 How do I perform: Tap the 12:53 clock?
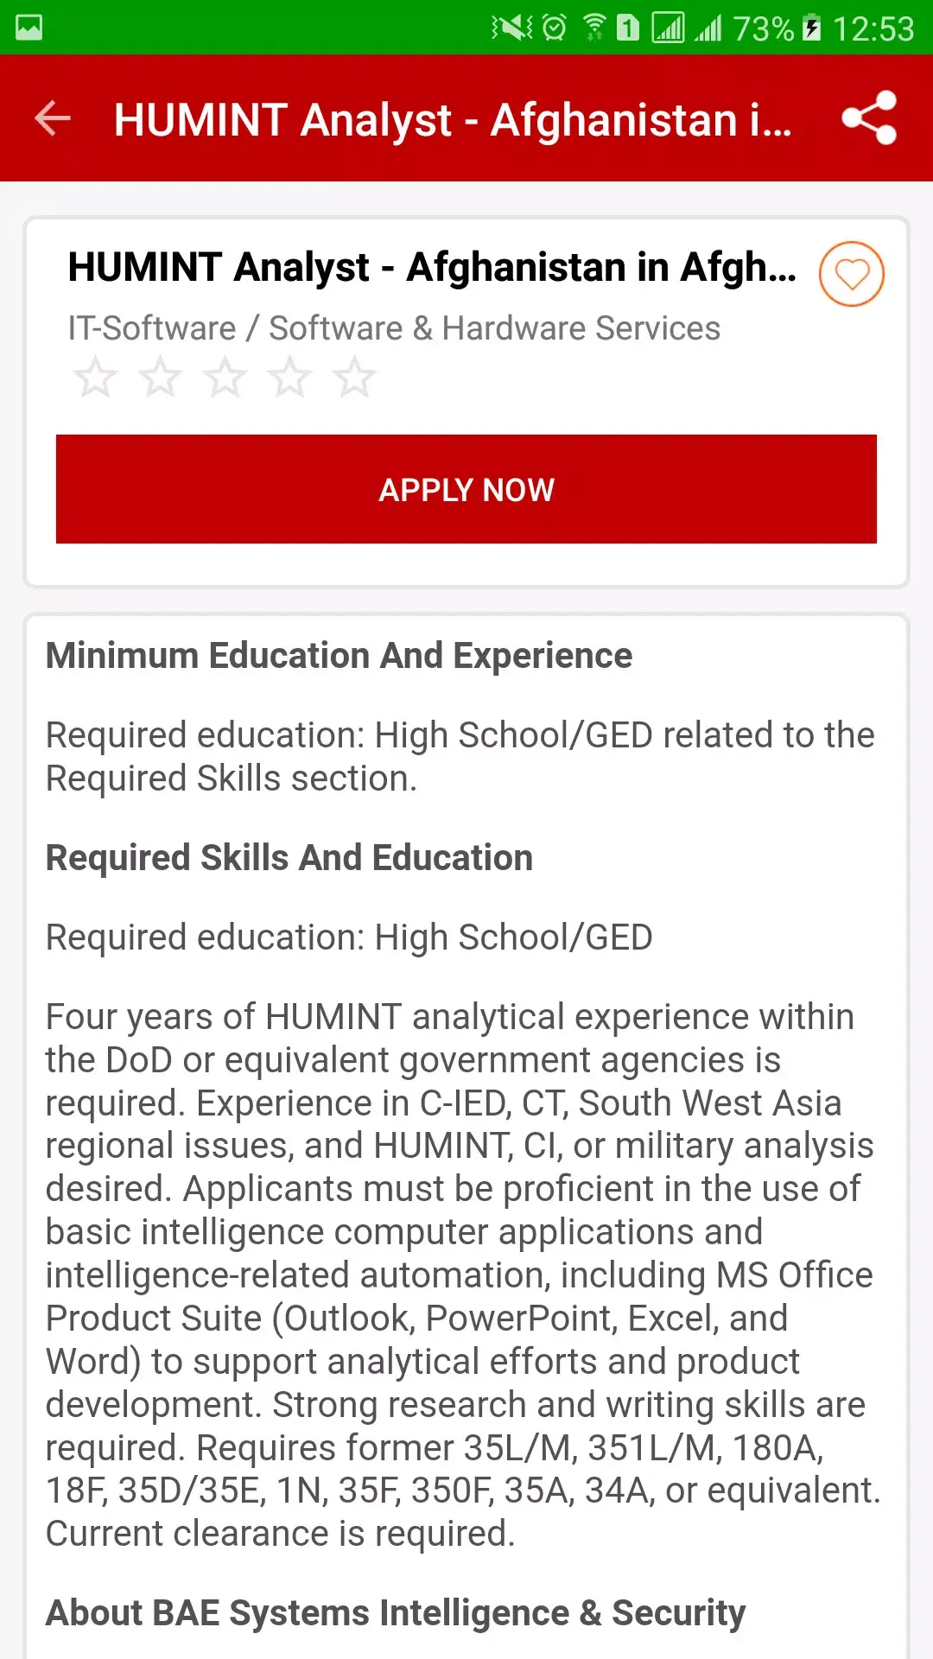(x=873, y=29)
